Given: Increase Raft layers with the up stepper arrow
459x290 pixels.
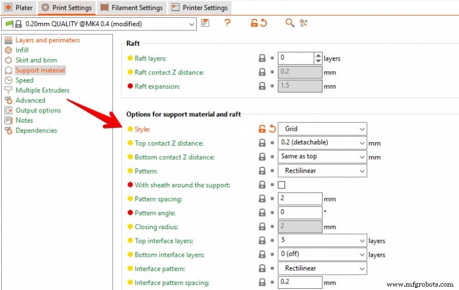Looking at the screenshot, I should (x=318, y=55).
